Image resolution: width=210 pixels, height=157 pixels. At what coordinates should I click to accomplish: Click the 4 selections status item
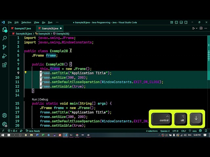[152, 131]
